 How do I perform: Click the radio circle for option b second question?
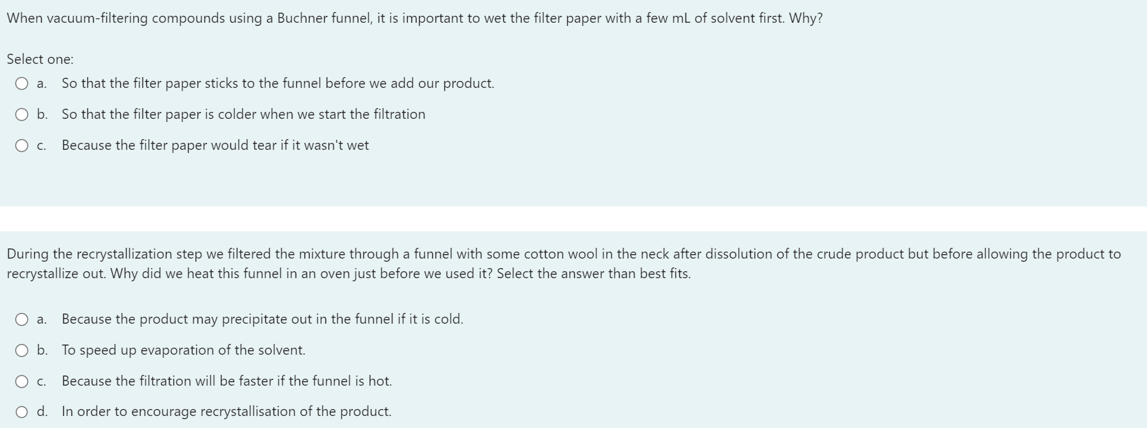pyautogui.click(x=22, y=350)
